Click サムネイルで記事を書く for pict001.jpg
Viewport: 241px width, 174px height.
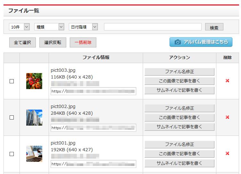(179, 163)
